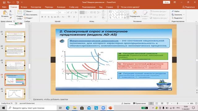Pick the rectangle shape in shapes gallery
Viewport: 198px width, 111px height.
(119, 12)
